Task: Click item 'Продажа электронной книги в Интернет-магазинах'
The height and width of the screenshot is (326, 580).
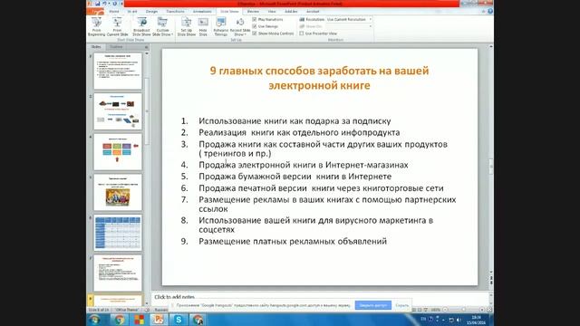Action: pos(304,165)
